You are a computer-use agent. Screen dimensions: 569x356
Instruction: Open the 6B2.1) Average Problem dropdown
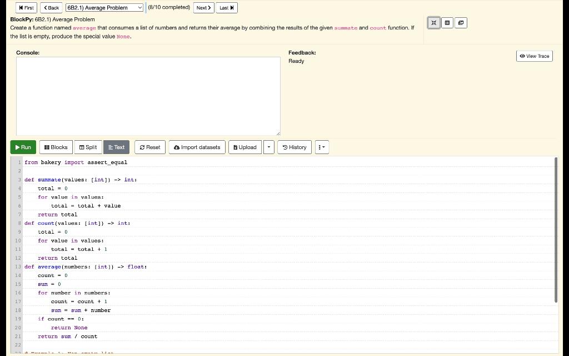(x=104, y=8)
